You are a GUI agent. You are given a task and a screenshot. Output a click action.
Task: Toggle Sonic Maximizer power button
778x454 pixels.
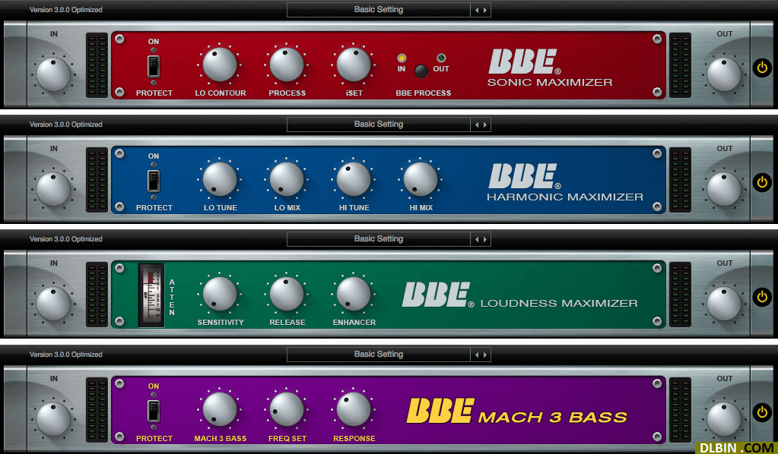coord(762,68)
